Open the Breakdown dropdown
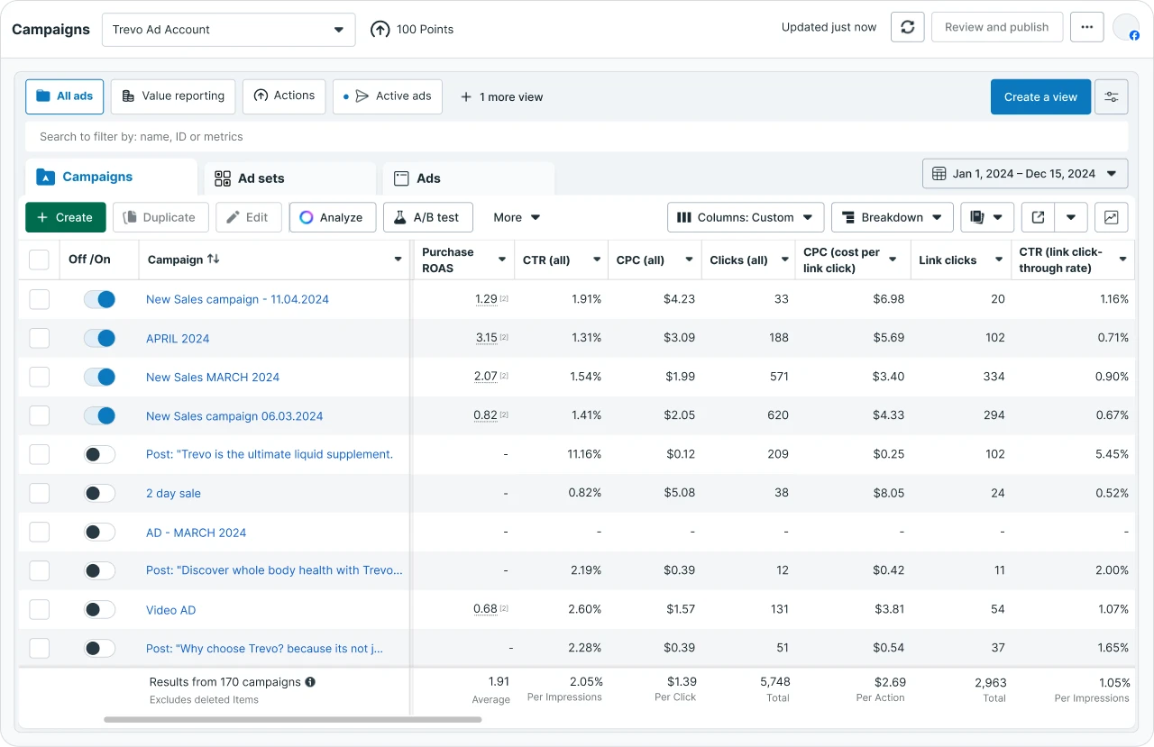The image size is (1154, 747). pyautogui.click(x=893, y=217)
